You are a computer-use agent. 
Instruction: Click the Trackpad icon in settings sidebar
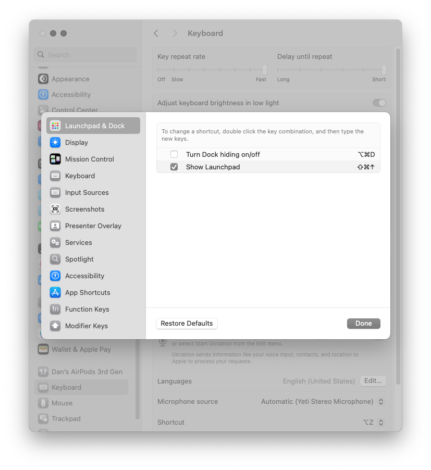point(43,418)
